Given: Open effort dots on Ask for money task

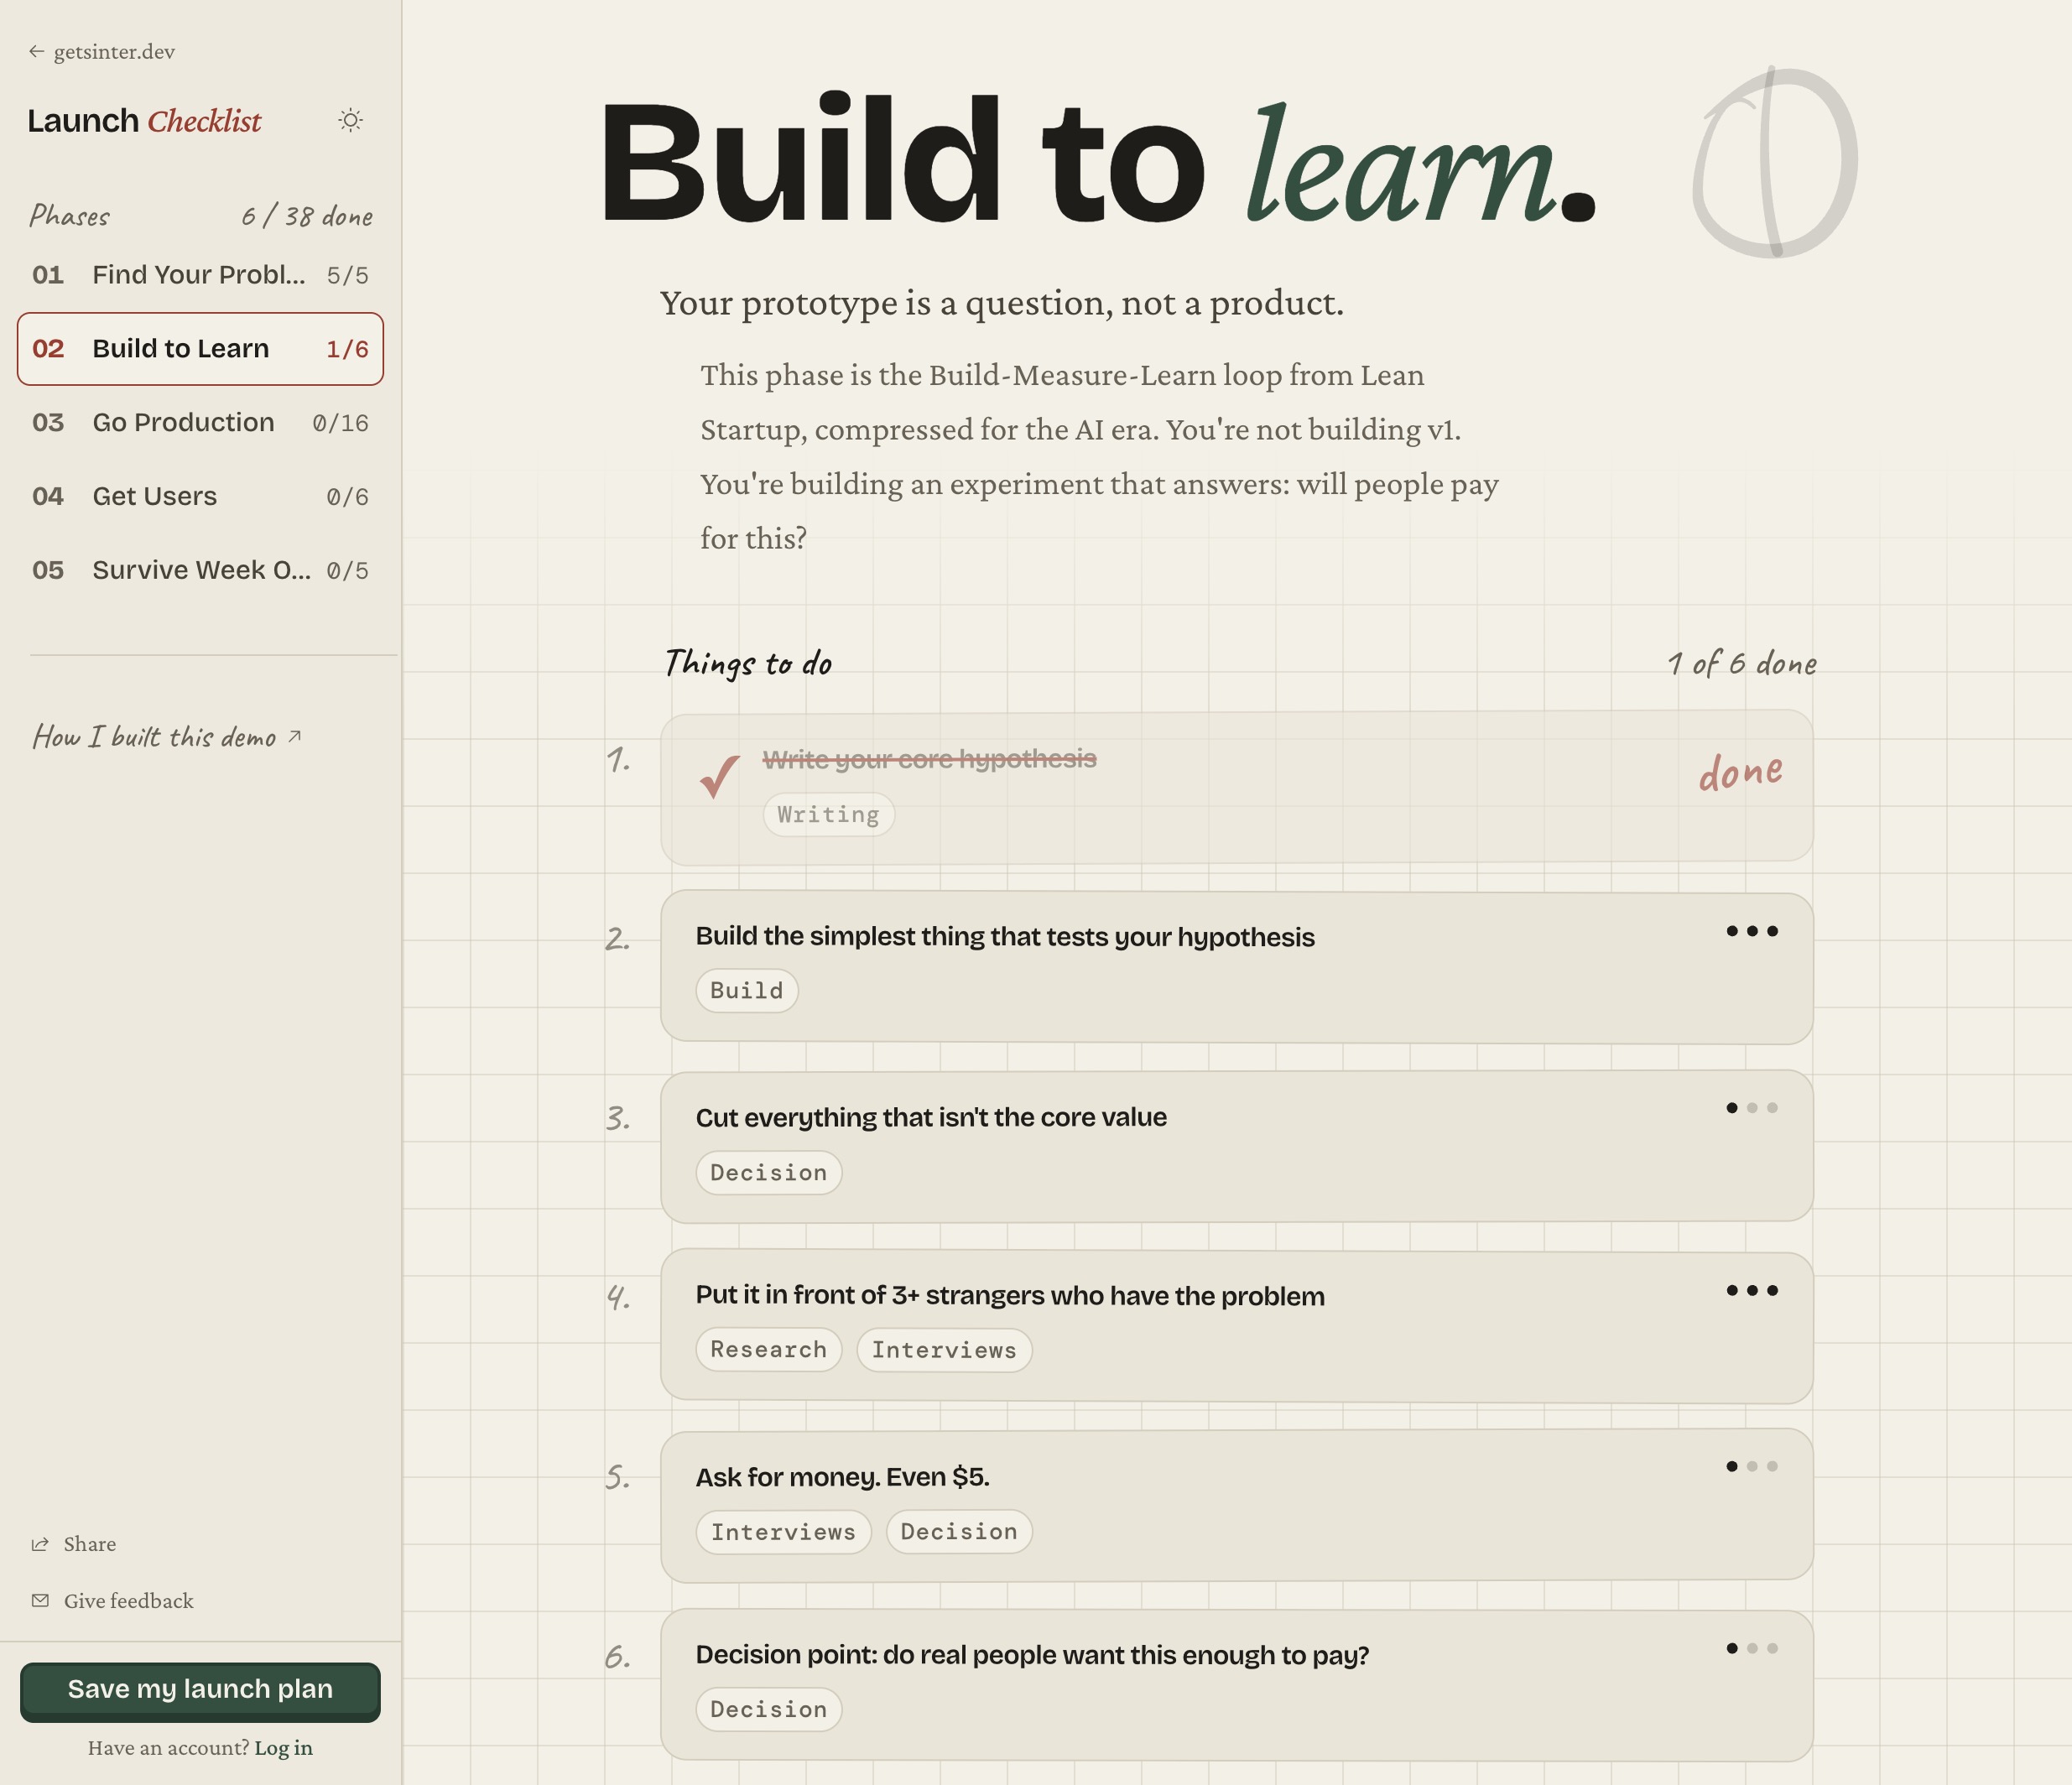Looking at the screenshot, I should click(x=1752, y=1467).
